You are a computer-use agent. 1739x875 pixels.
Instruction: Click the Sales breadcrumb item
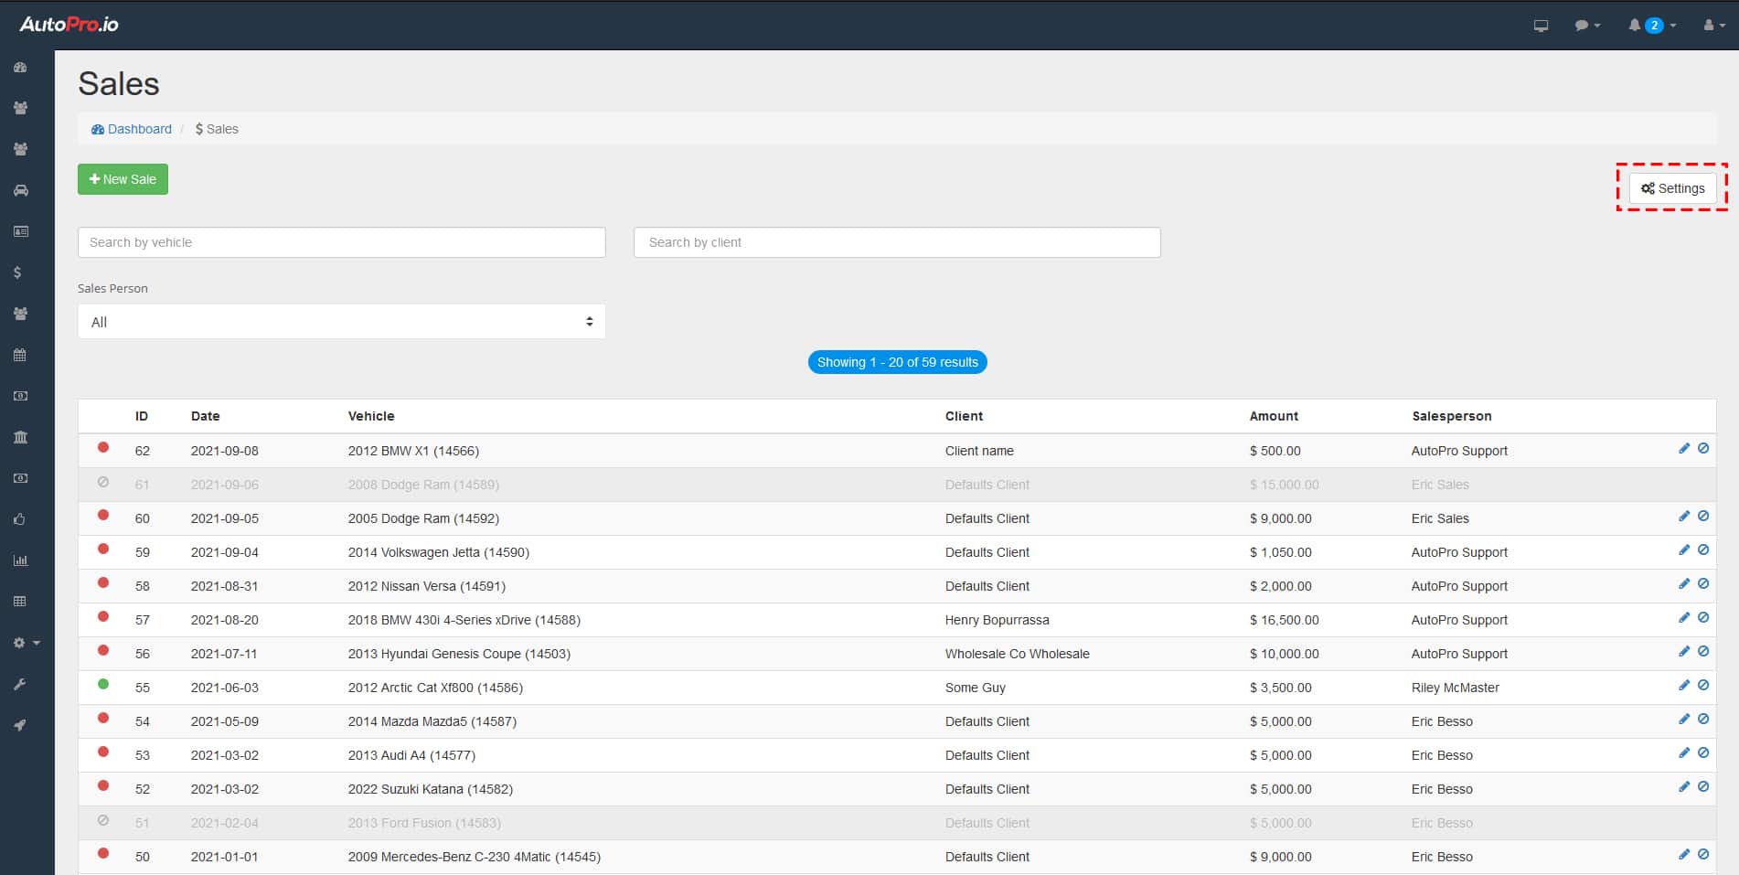(x=217, y=129)
